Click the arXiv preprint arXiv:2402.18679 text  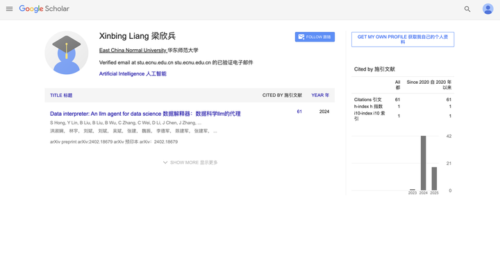pos(114,141)
